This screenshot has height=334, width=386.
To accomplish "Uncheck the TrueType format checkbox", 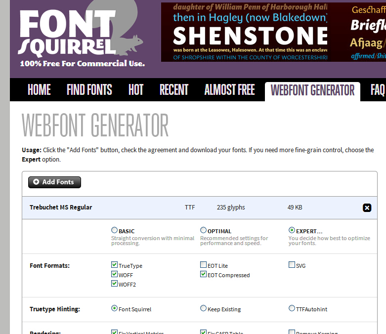I will [114, 265].
